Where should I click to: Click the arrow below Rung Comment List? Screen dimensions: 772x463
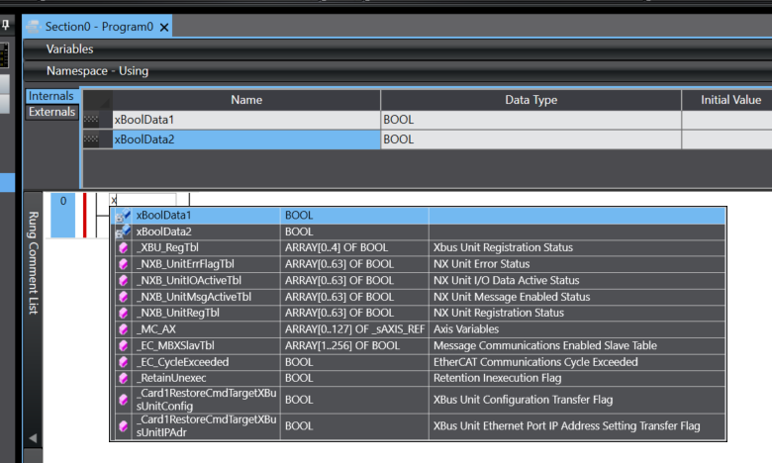click(x=32, y=438)
